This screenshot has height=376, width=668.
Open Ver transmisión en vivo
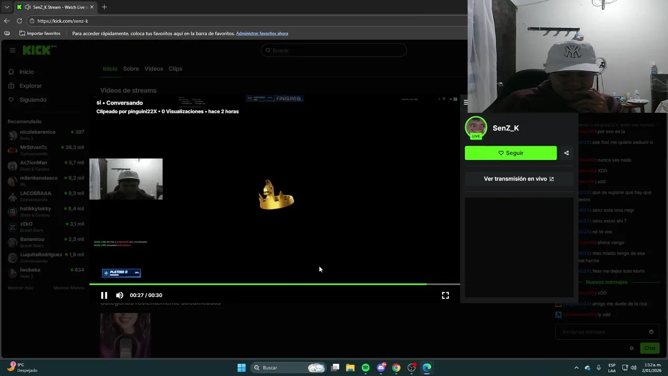pyautogui.click(x=519, y=179)
